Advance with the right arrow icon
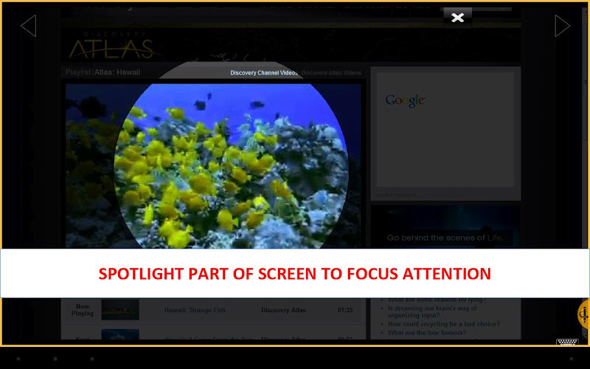The height and width of the screenshot is (369, 590). point(562,26)
